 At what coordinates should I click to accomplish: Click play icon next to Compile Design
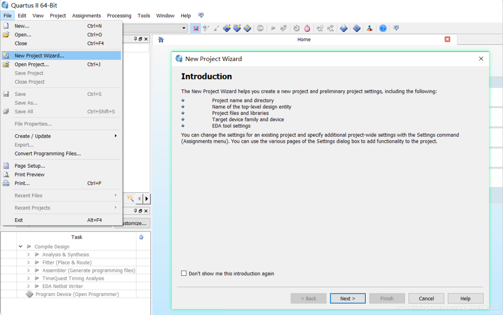pos(29,246)
